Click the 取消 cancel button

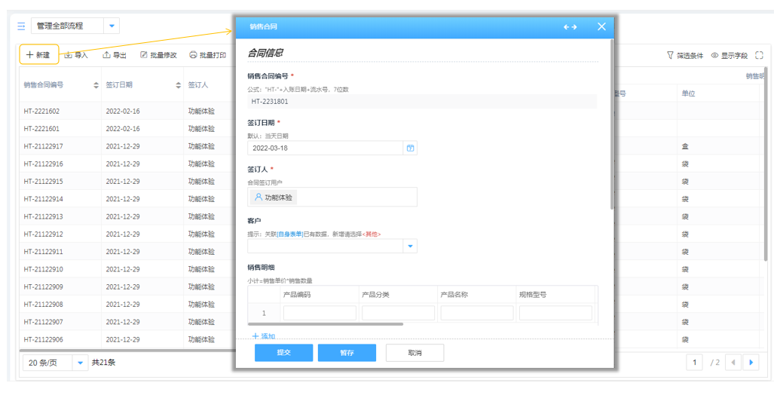pos(414,353)
